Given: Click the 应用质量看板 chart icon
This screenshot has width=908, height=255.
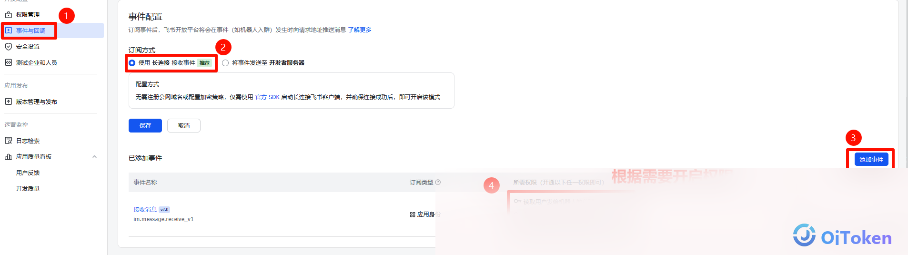Looking at the screenshot, I should (8, 157).
